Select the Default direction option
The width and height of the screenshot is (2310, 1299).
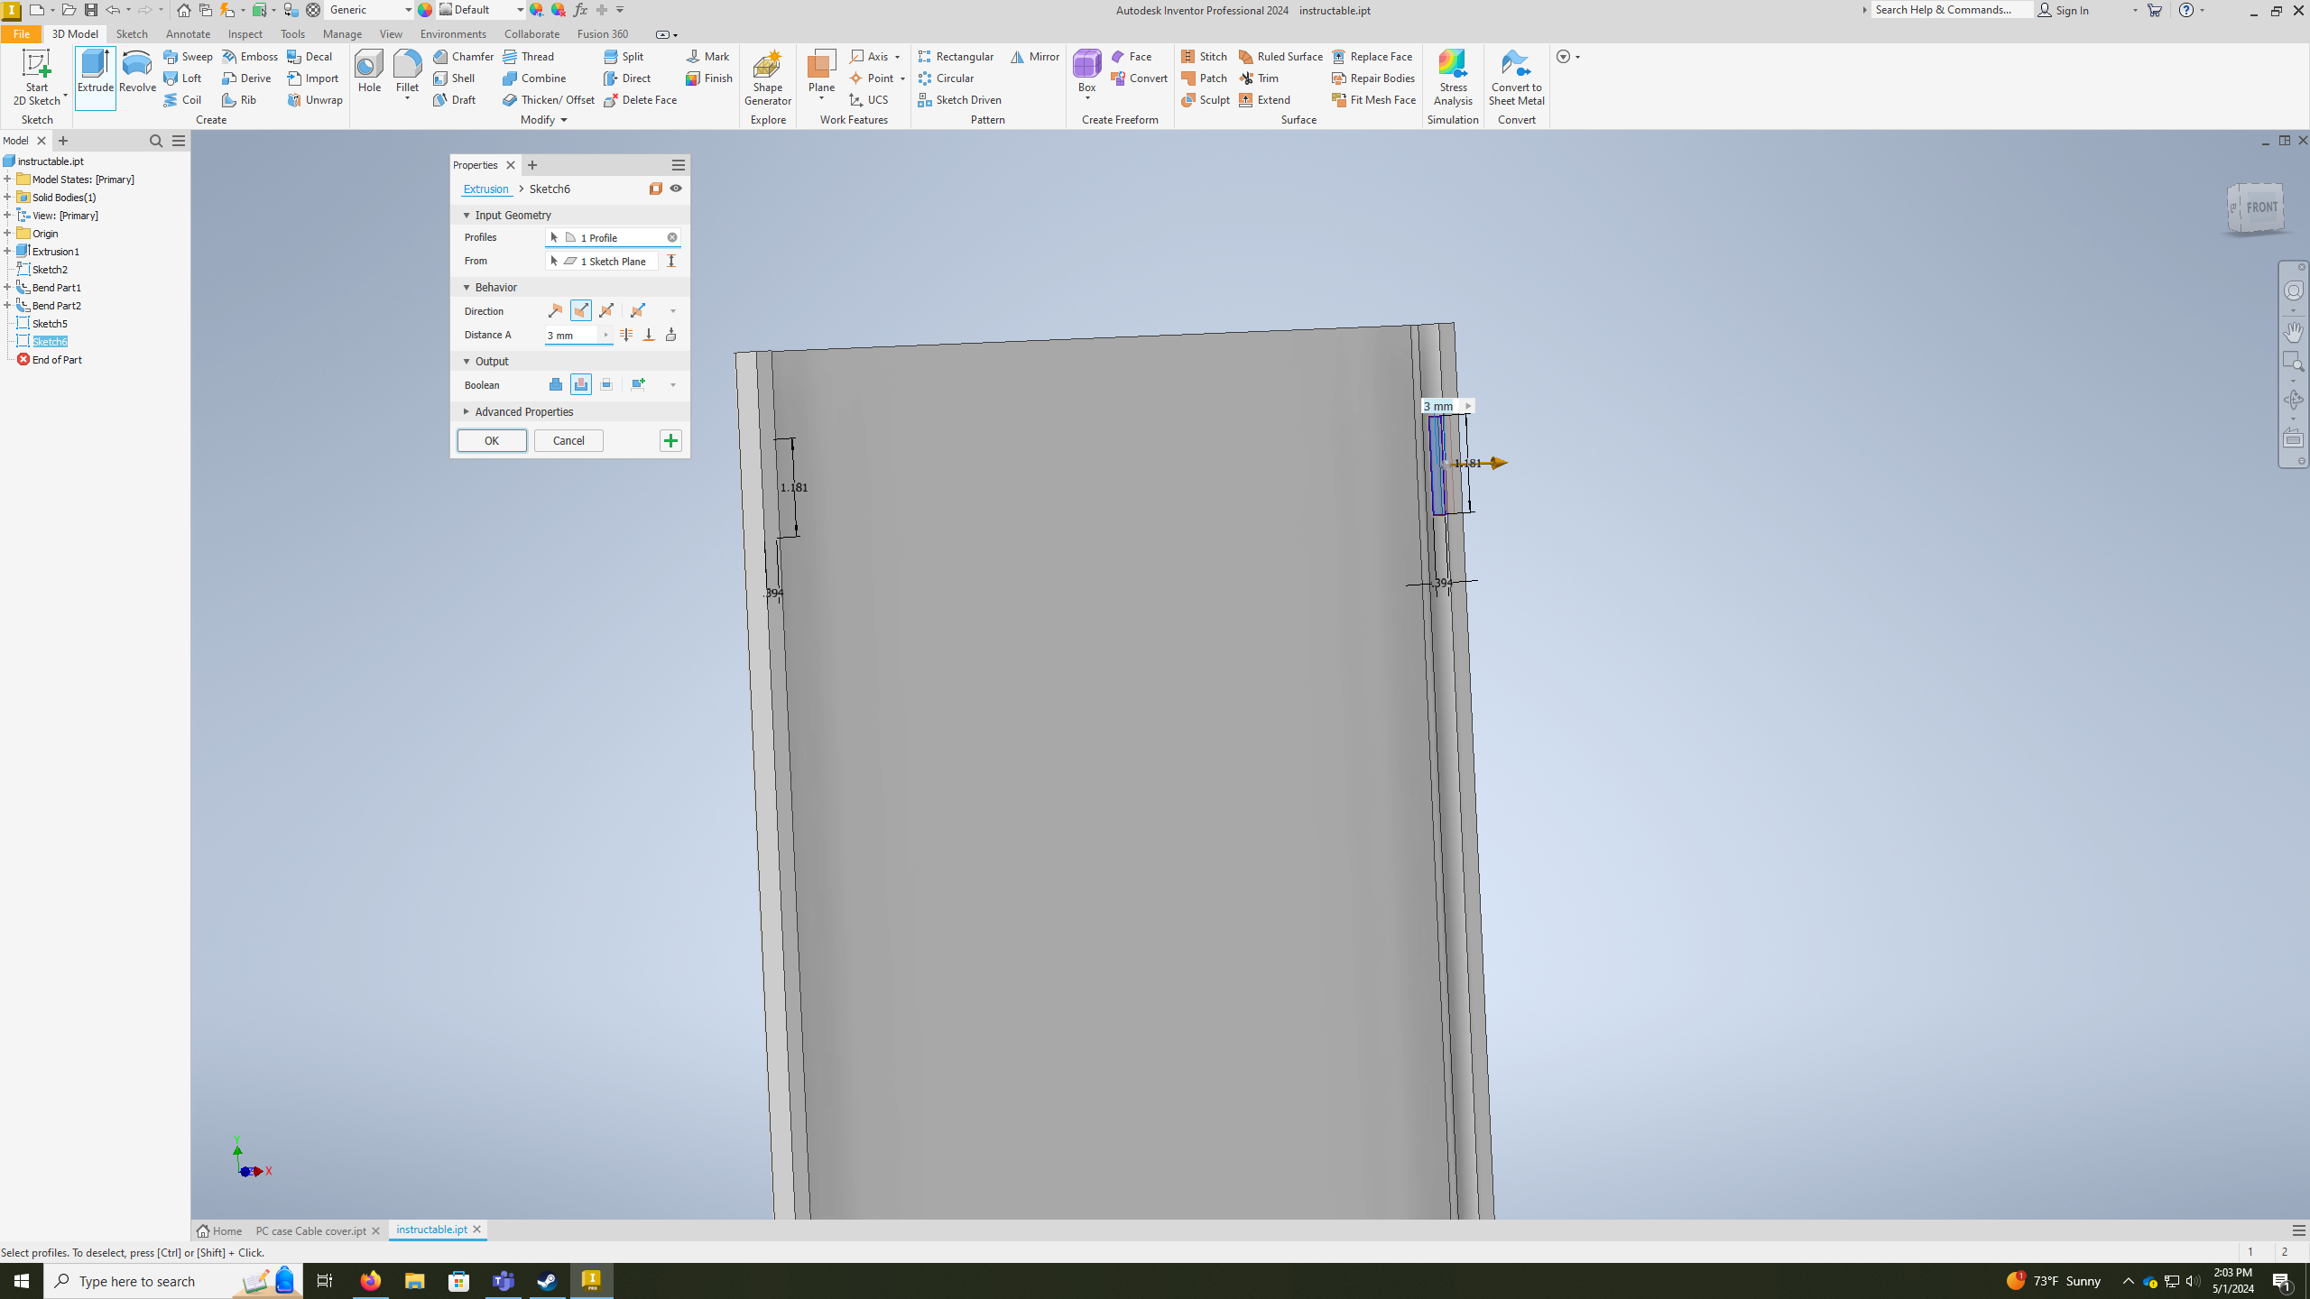pos(555,310)
